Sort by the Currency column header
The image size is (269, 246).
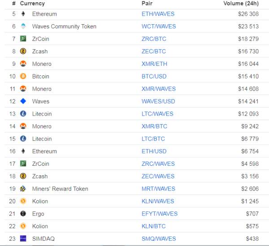pyautogui.click(x=32, y=4)
